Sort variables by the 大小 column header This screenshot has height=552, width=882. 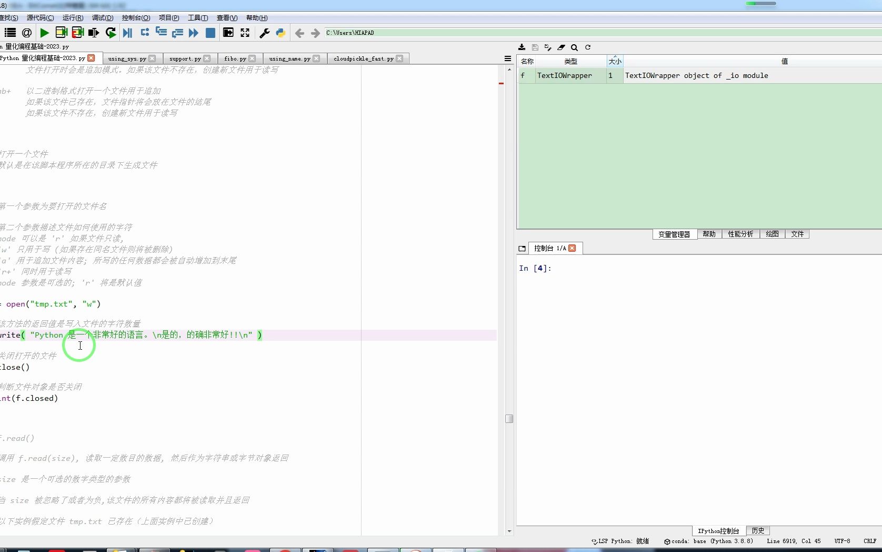pyautogui.click(x=615, y=61)
